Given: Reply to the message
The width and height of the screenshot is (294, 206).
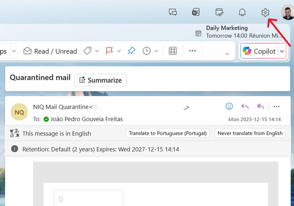Looking at the screenshot, I should [245, 107].
